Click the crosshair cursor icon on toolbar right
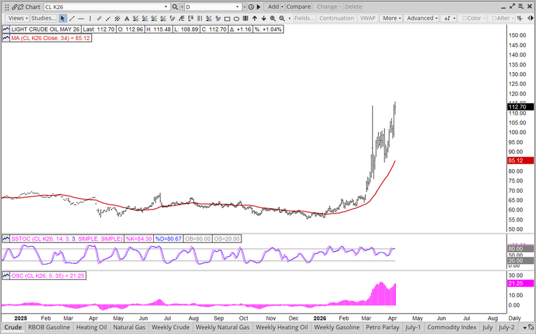The width and height of the screenshot is (536, 334). (520, 18)
